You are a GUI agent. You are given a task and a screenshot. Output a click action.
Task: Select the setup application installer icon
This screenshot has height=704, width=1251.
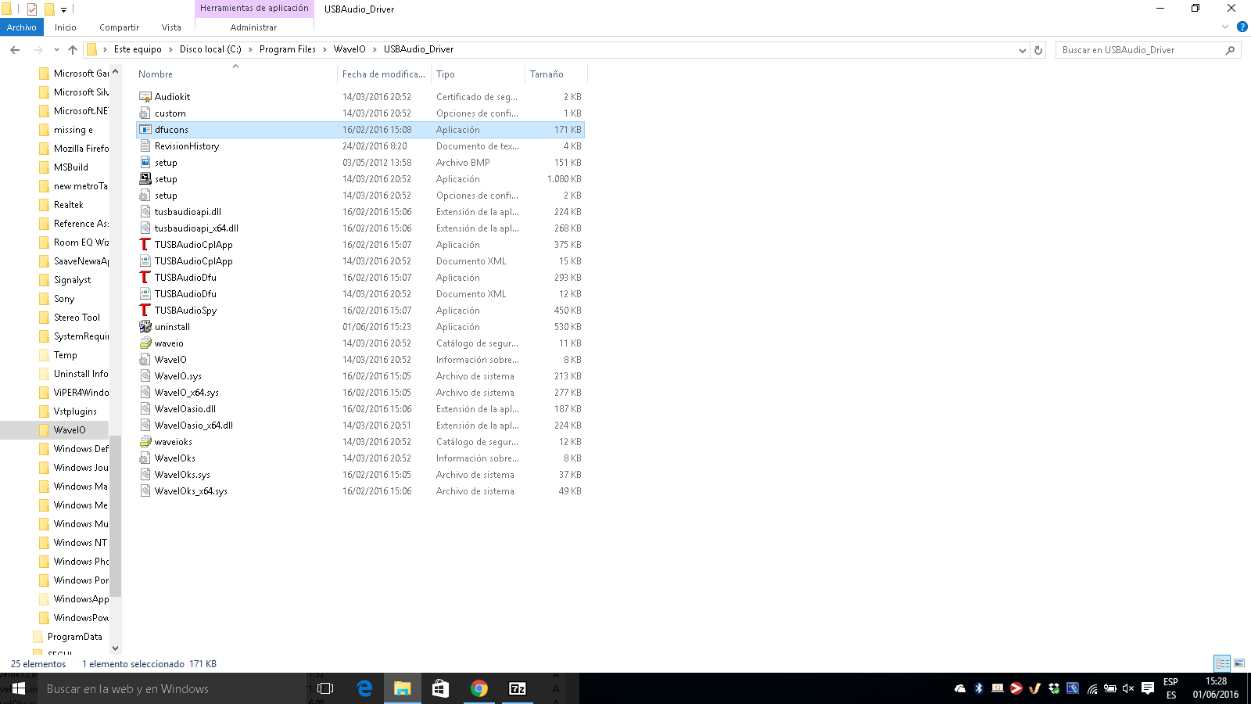[x=145, y=179]
